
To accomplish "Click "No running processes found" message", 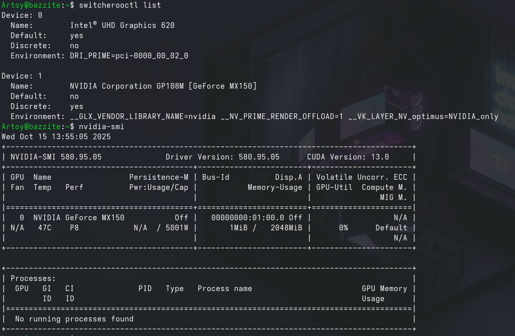I will point(74,319).
